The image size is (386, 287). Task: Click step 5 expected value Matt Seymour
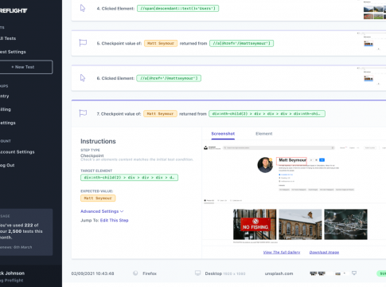click(x=161, y=43)
